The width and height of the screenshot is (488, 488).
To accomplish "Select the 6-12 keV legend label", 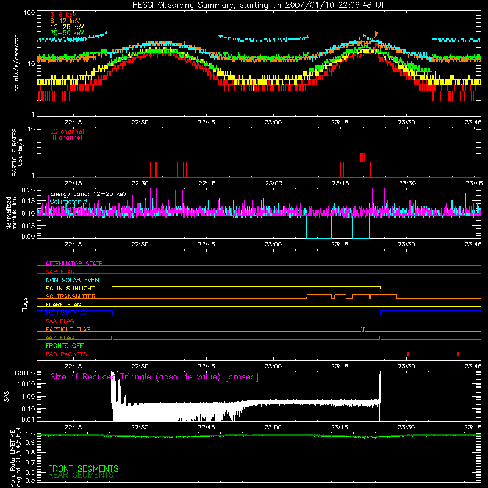I will point(65,21).
